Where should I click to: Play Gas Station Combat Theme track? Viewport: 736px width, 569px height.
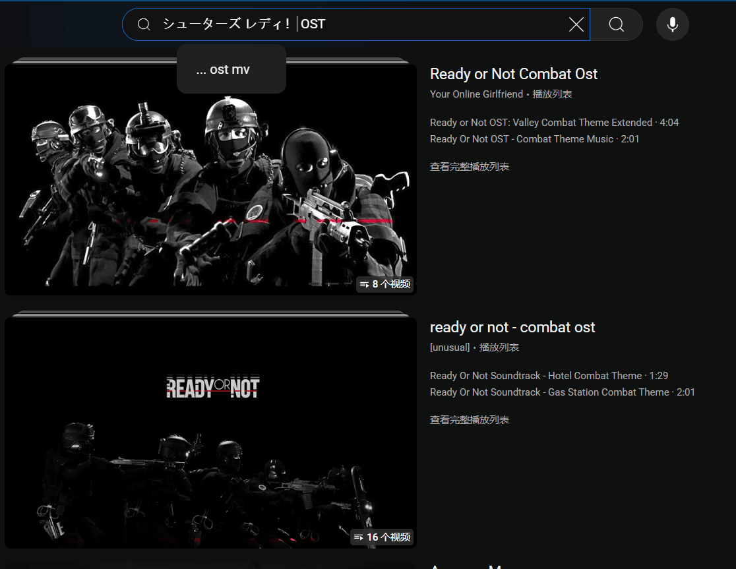pos(562,392)
